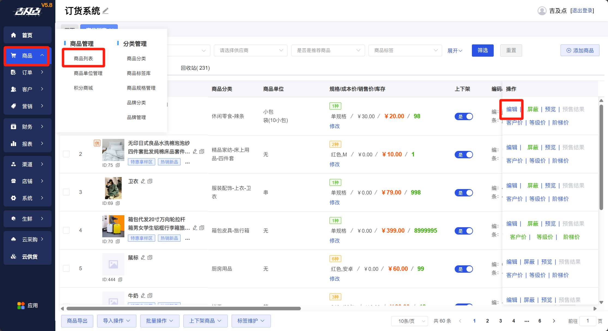Screen dimensions: 608x331
Task: Open the 10条/页 page size selector
Action: click(409, 321)
